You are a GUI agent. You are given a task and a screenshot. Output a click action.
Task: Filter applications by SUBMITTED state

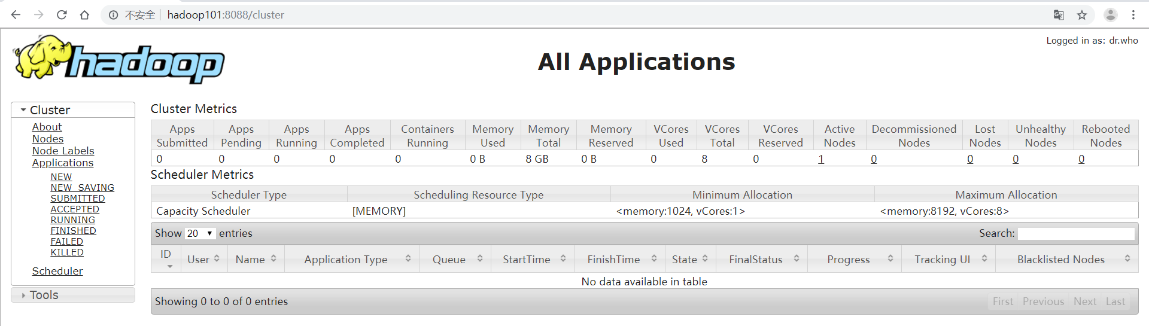78,199
